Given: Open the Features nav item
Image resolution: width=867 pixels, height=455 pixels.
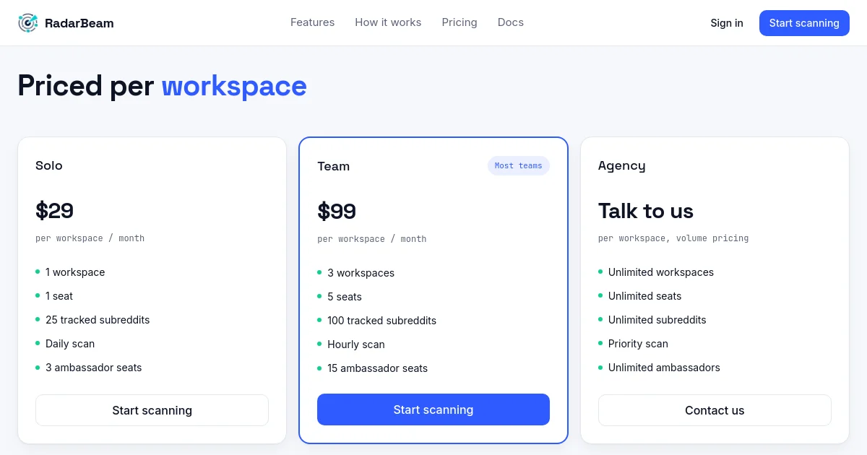Looking at the screenshot, I should pyautogui.click(x=312, y=22).
